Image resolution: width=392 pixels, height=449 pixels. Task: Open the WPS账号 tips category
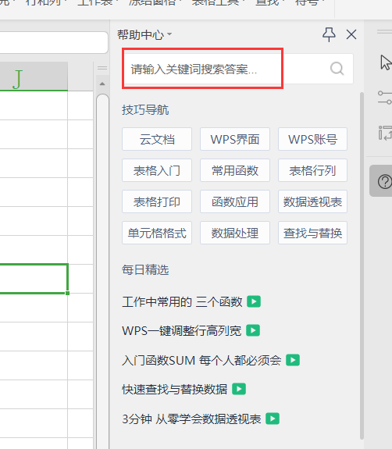click(x=312, y=139)
